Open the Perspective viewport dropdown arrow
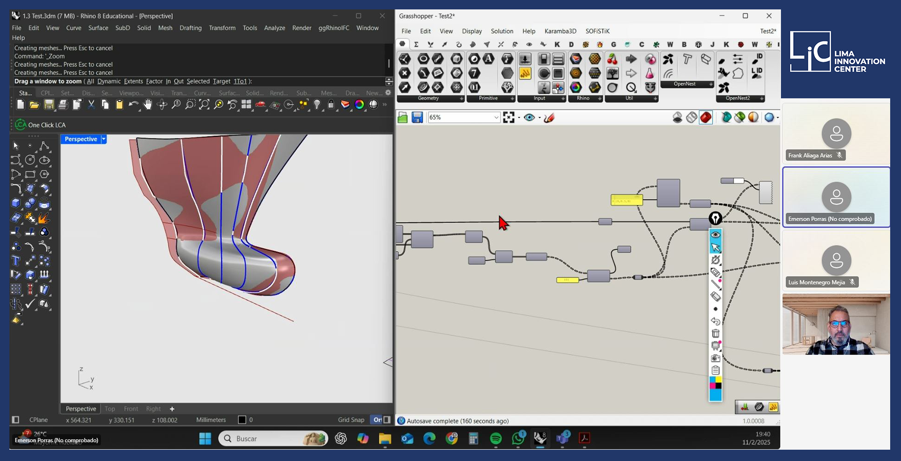This screenshot has height=461, width=901. 104,139
